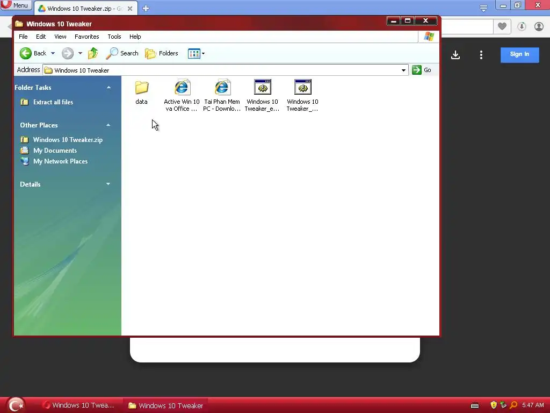Click the Opera account profile icon
This screenshot has width=550, height=413.
pyautogui.click(x=539, y=26)
